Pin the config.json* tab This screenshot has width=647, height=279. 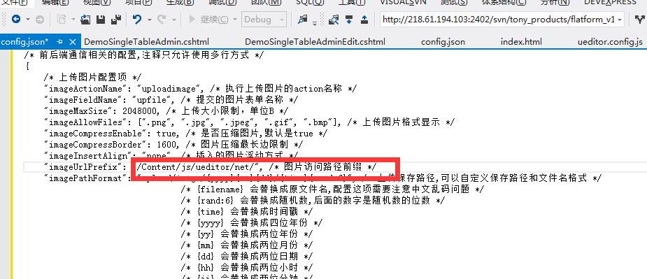tap(59, 42)
